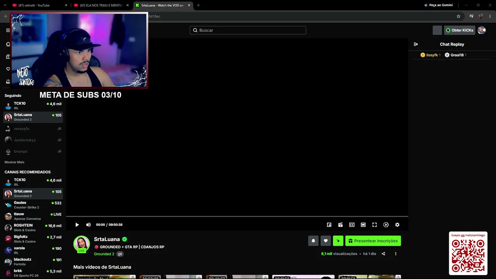Close the ELA NOS TRAIU E MENTIU tab
This screenshot has height=279, width=496.
[x=127, y=5]
